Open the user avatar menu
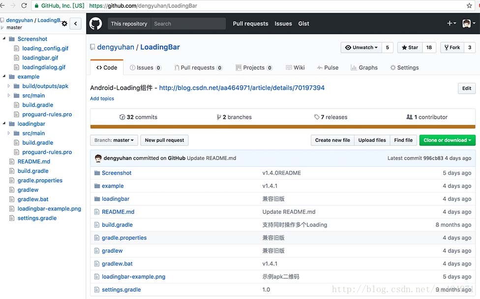 469,23
